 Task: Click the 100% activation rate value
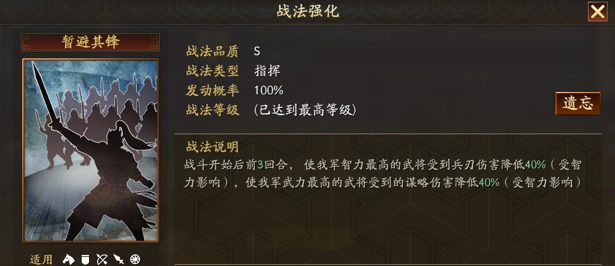268,90
